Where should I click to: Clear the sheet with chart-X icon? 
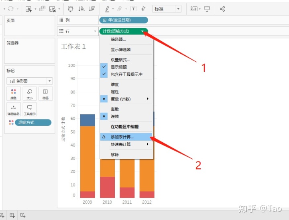52,9
